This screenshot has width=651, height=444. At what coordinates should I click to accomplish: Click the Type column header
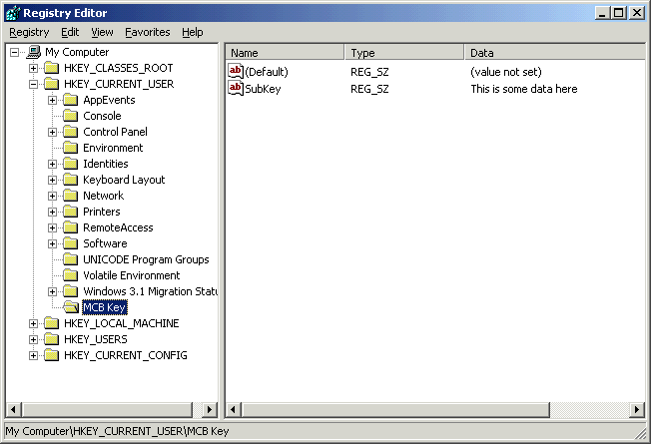point(404,53)
